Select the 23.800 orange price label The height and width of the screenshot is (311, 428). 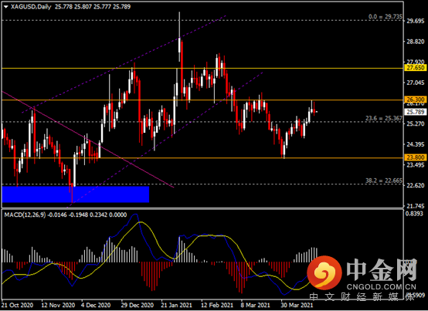pos(416,157)
